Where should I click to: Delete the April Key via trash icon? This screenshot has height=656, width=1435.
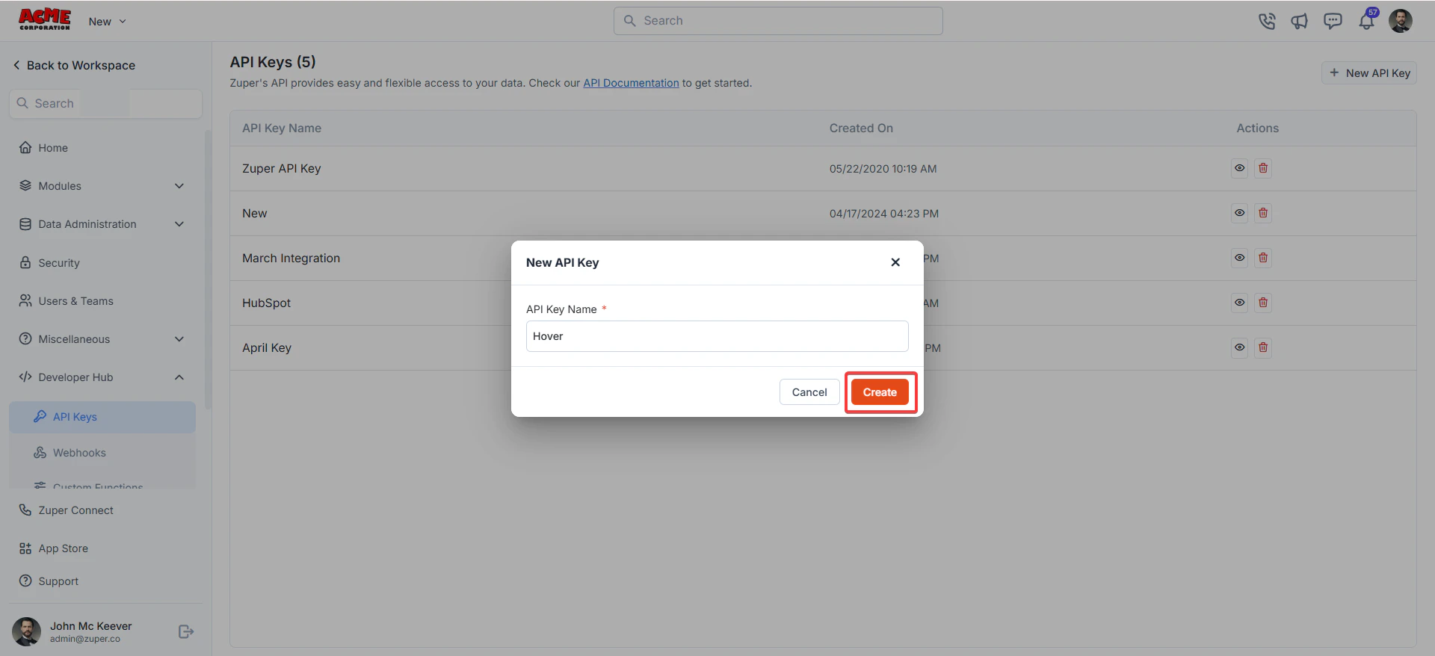(x=1263, y=347)
